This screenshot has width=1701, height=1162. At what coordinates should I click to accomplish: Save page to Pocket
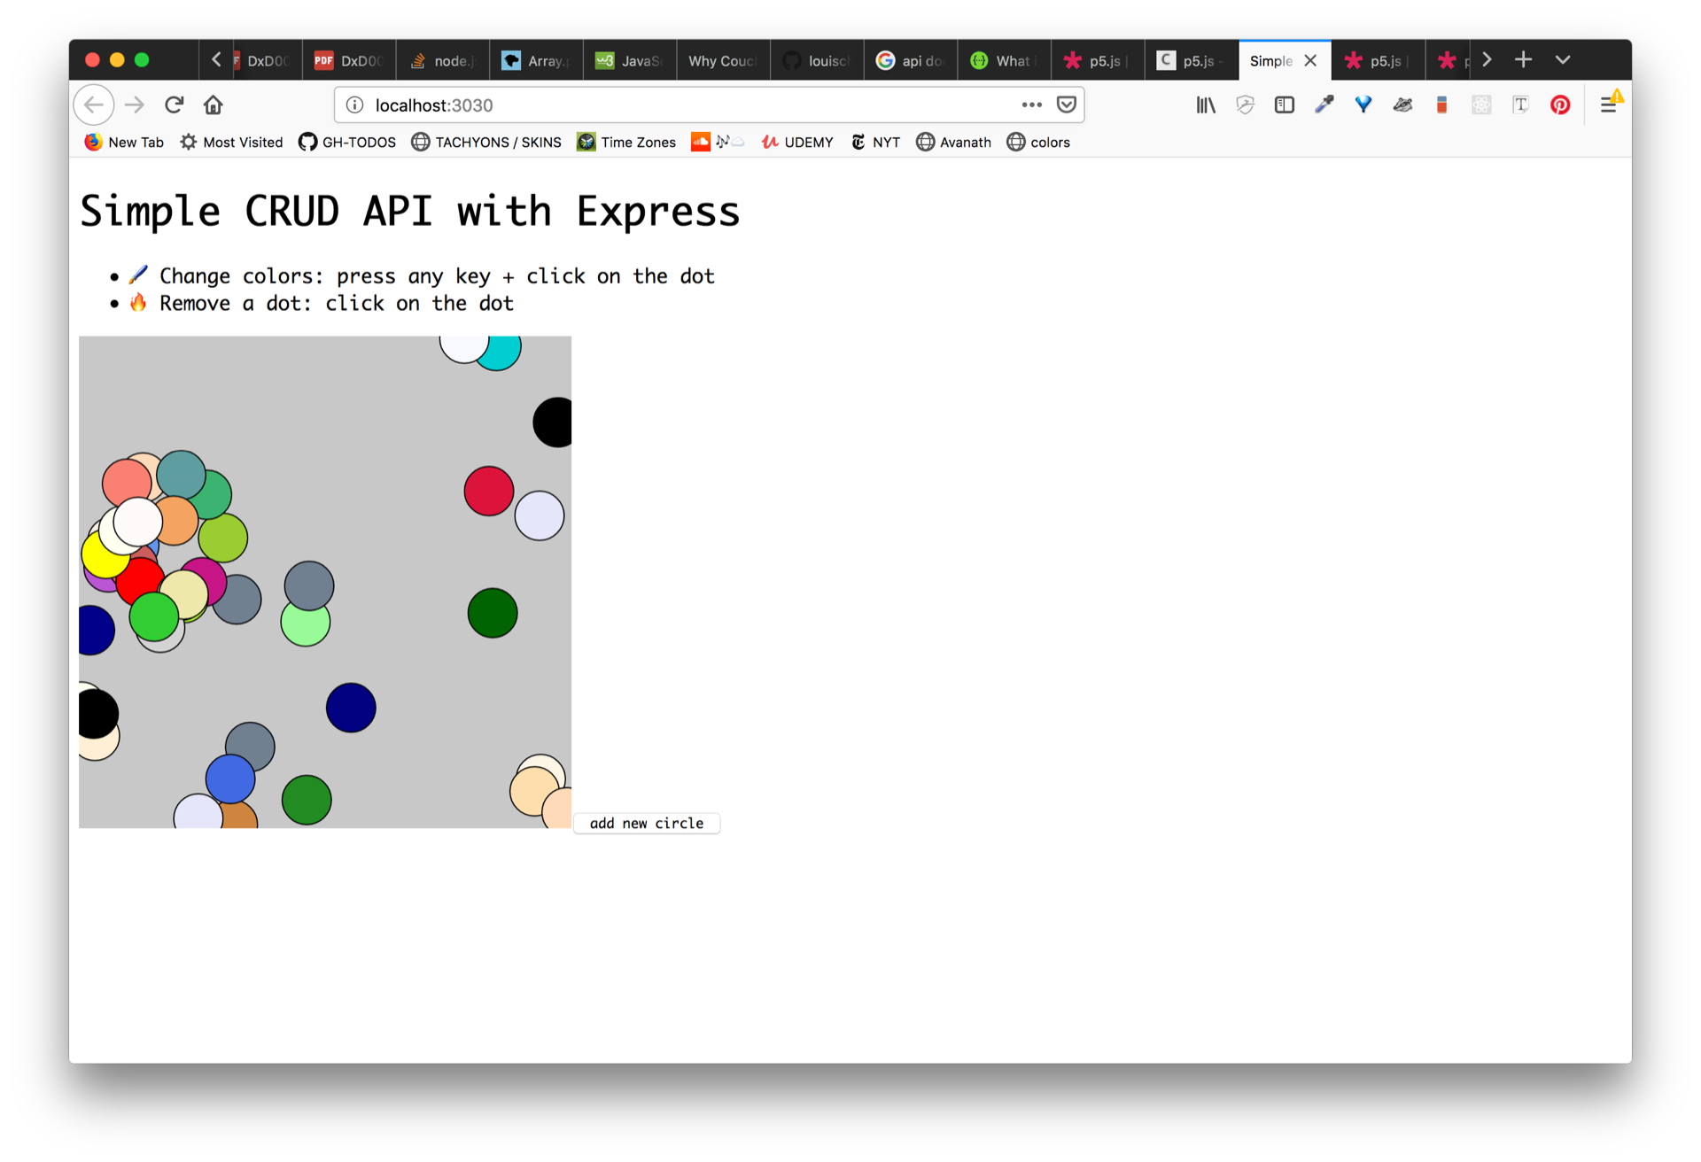[1067, 105]
